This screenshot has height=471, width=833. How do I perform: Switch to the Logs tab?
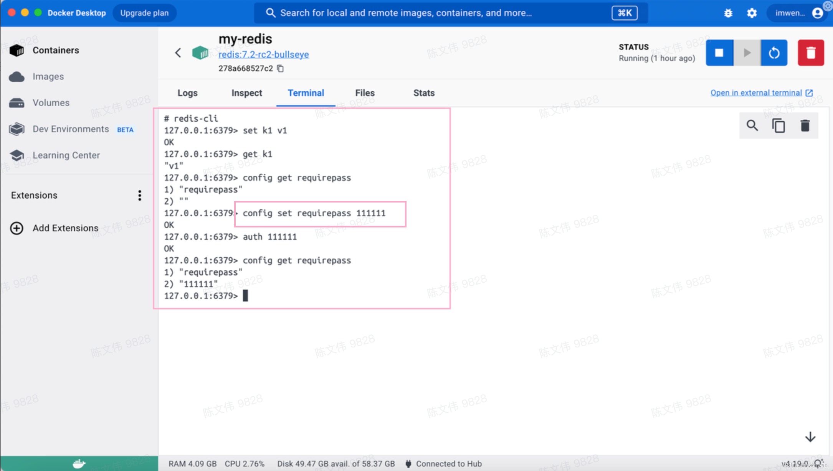(x=187, y=93)
